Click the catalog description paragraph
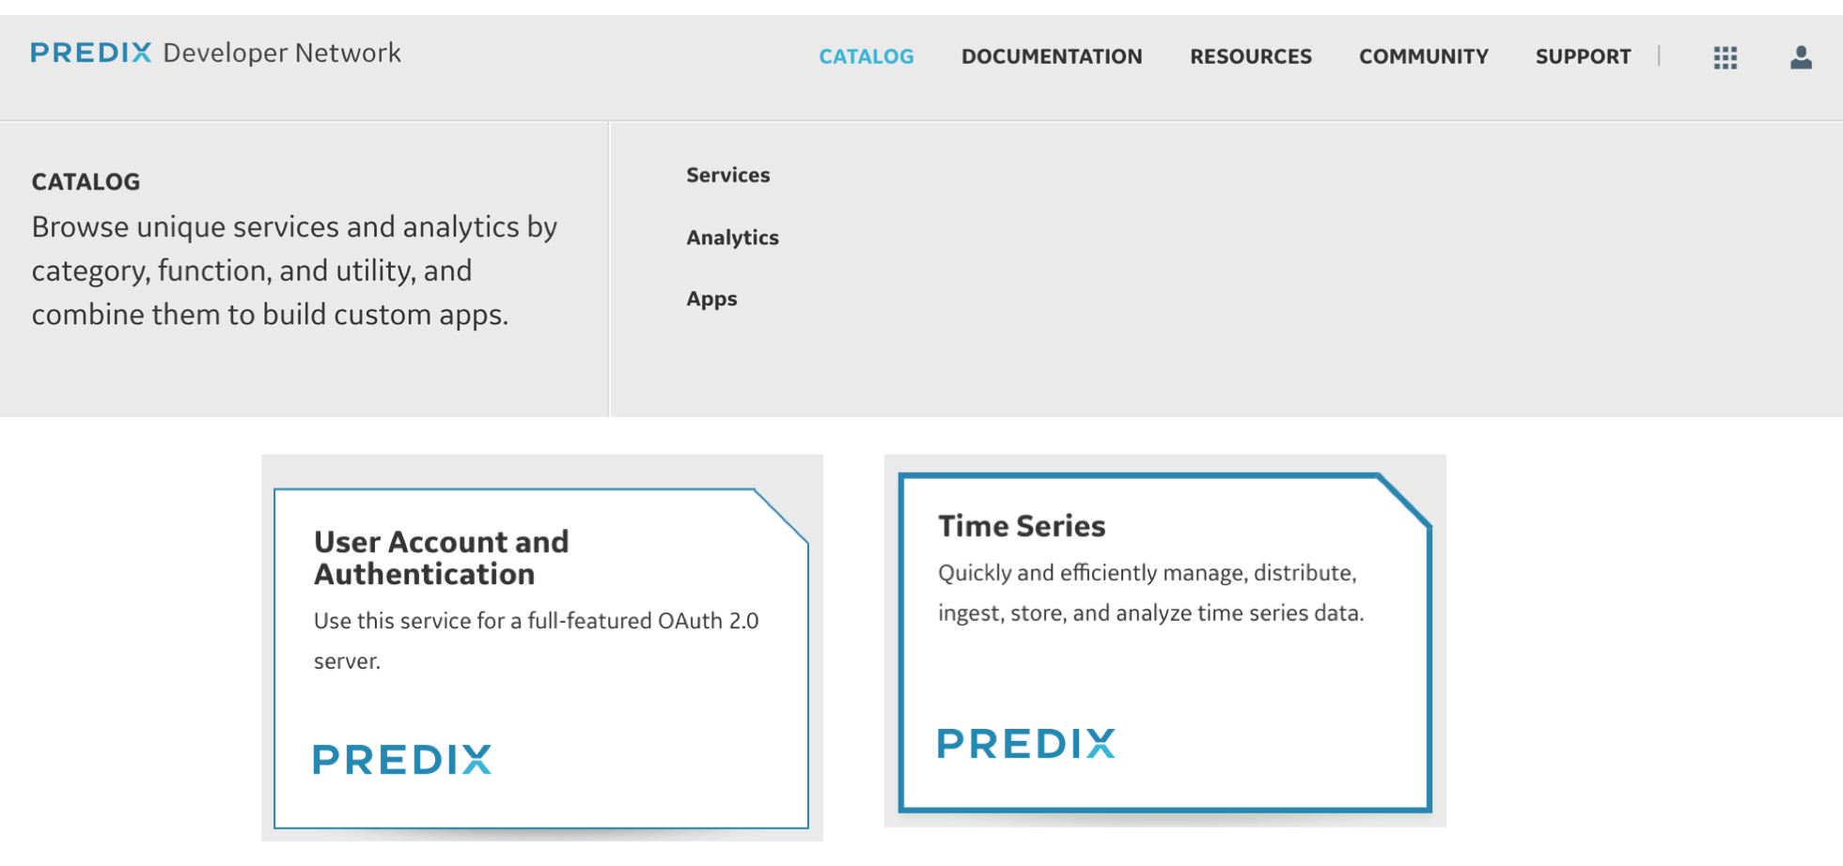Screen dimensions: 1843x866 coord(294,271)
